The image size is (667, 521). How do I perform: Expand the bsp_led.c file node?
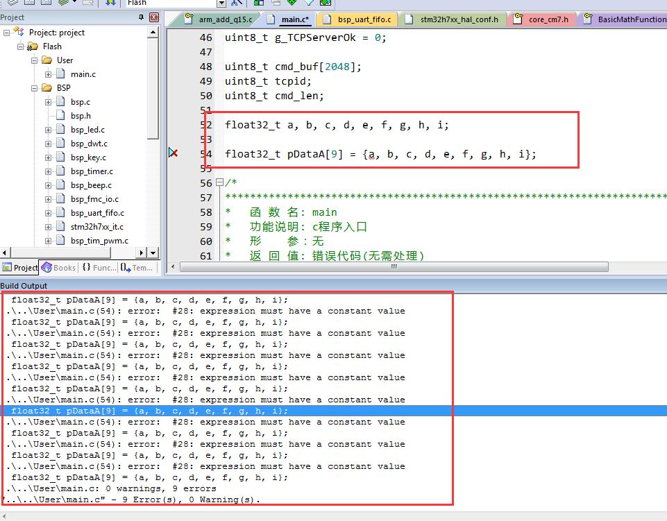(49, 130)
